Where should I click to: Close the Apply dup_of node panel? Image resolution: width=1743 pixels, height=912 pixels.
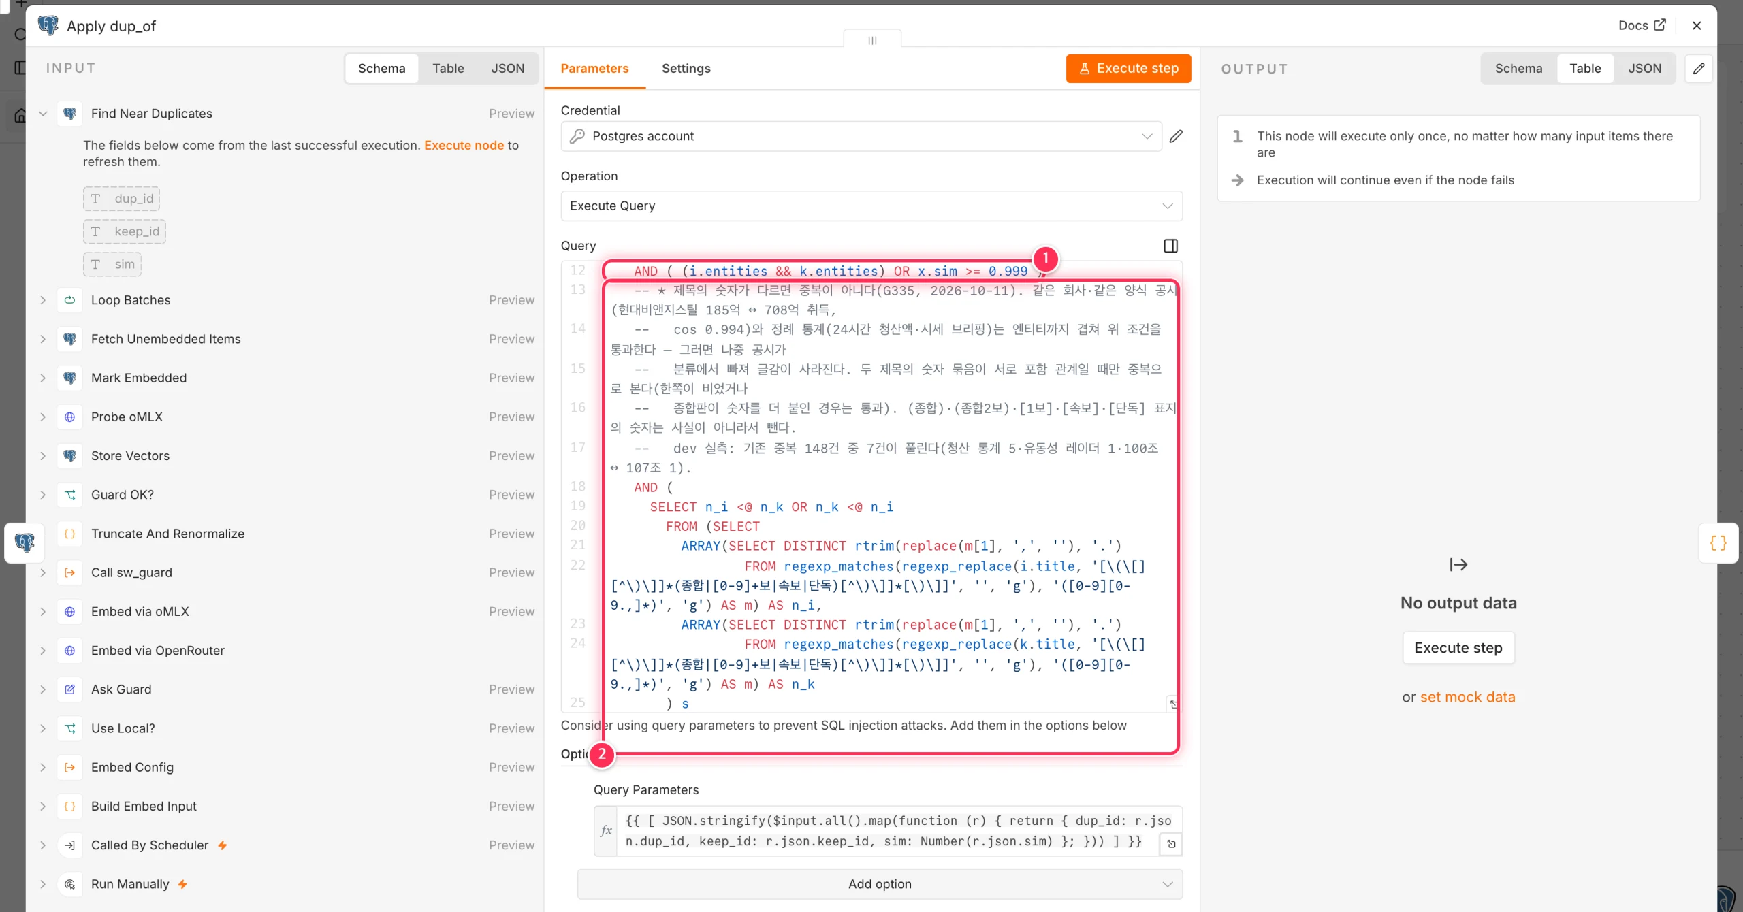click(x=1697, y=25)
